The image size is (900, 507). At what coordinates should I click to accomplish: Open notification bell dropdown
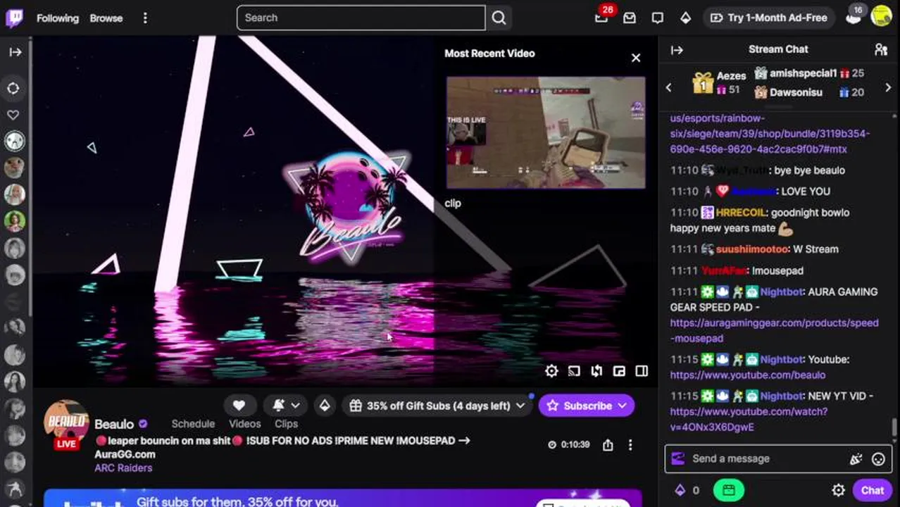[x=285, y=406]
